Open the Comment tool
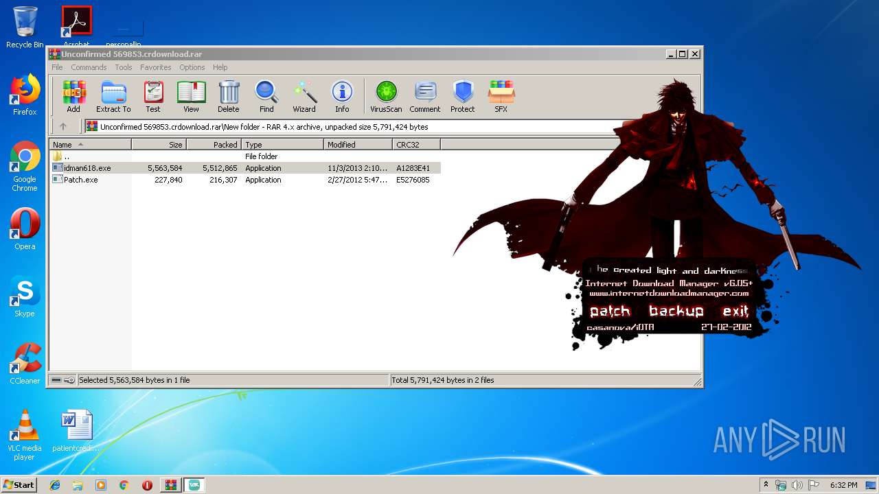 425,96
